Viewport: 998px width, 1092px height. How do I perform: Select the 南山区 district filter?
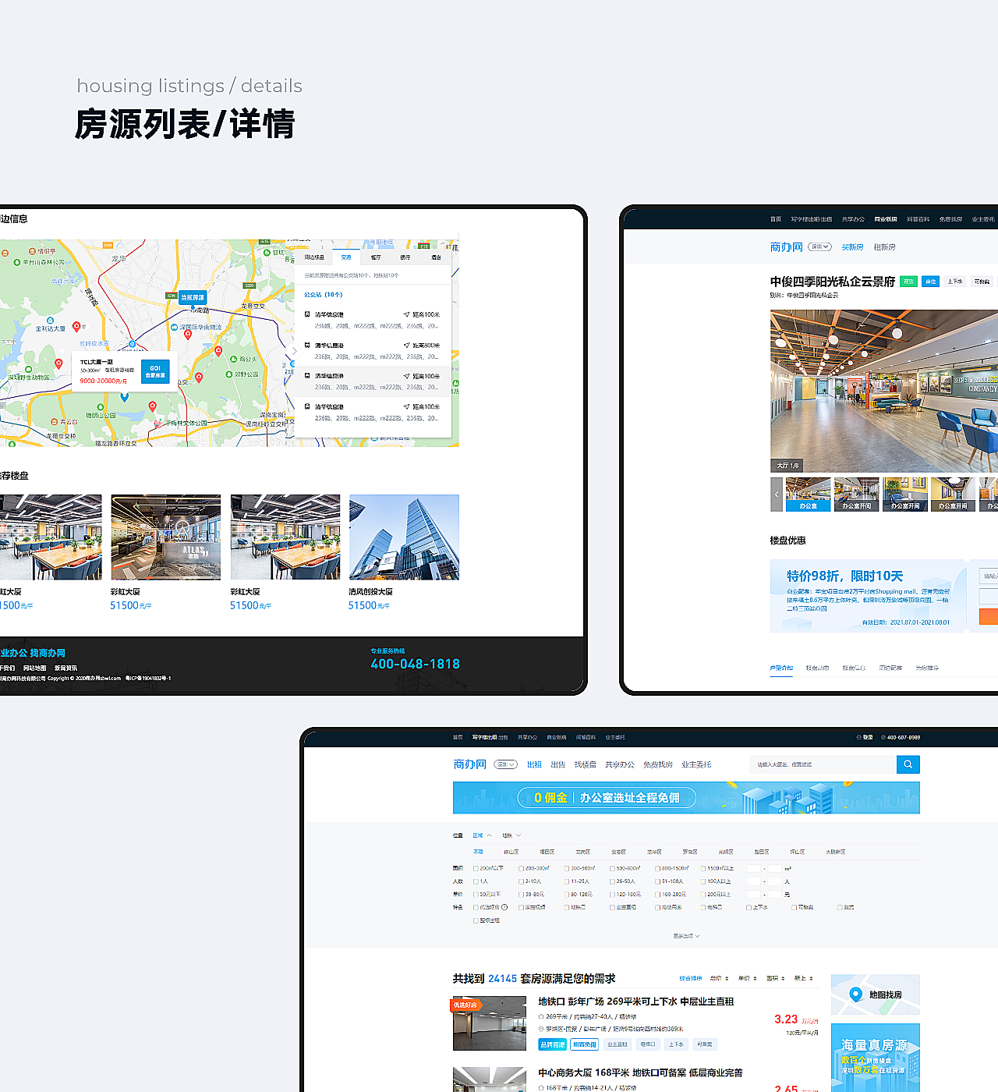click(x=511, y=852)
